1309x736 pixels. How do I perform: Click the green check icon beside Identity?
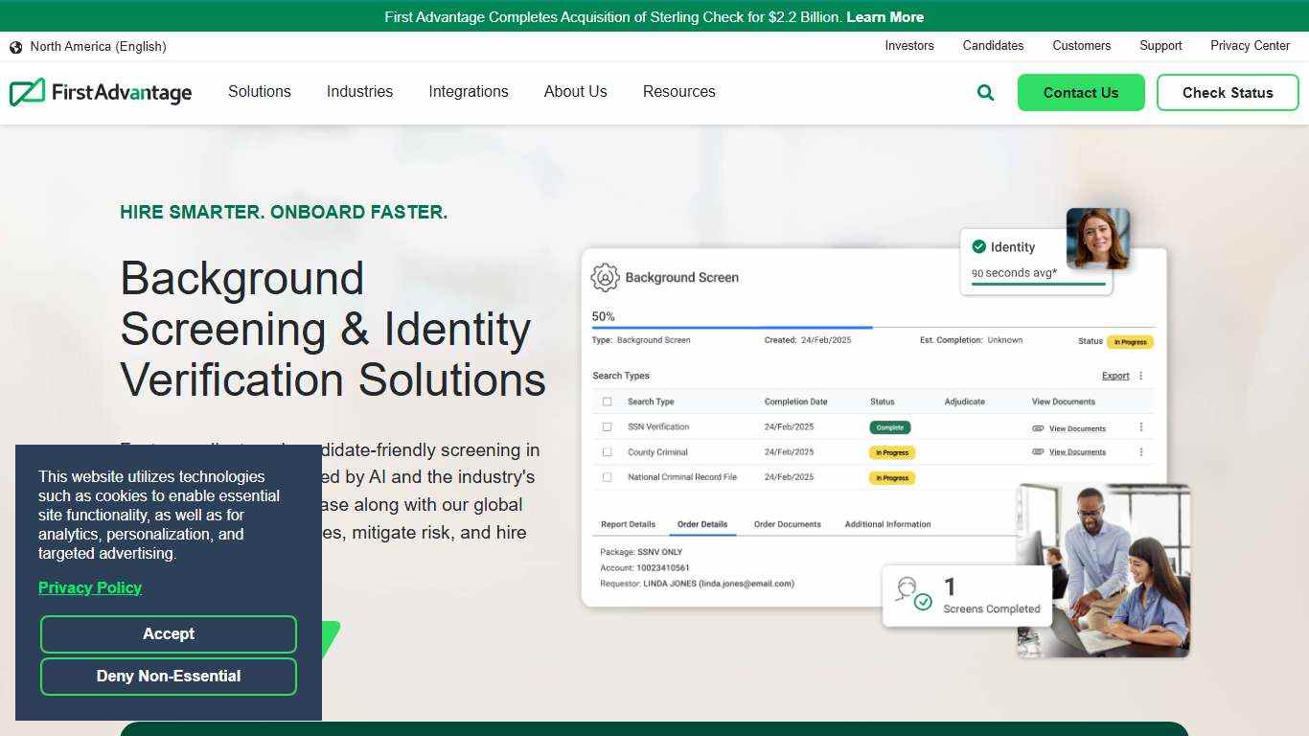[x=978, y=246]
